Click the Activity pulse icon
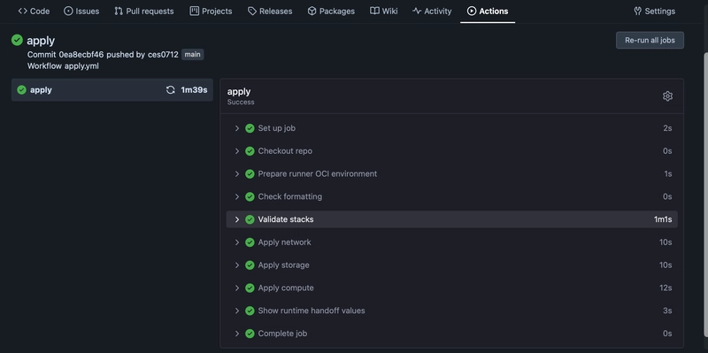Image resolution: width=708 pixels, height=353 pixels. click(x=417, y=11)
